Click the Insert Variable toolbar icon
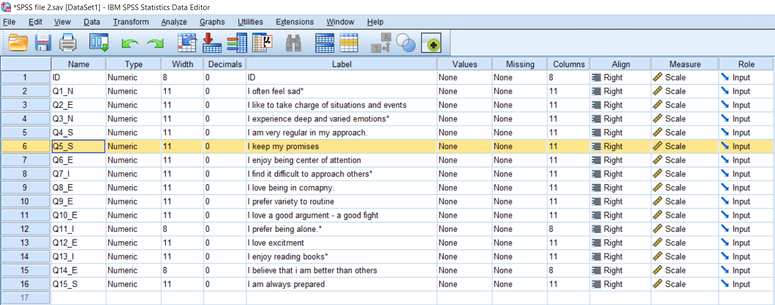The width and height of the screenshot is (775, 305). (236, 43)
